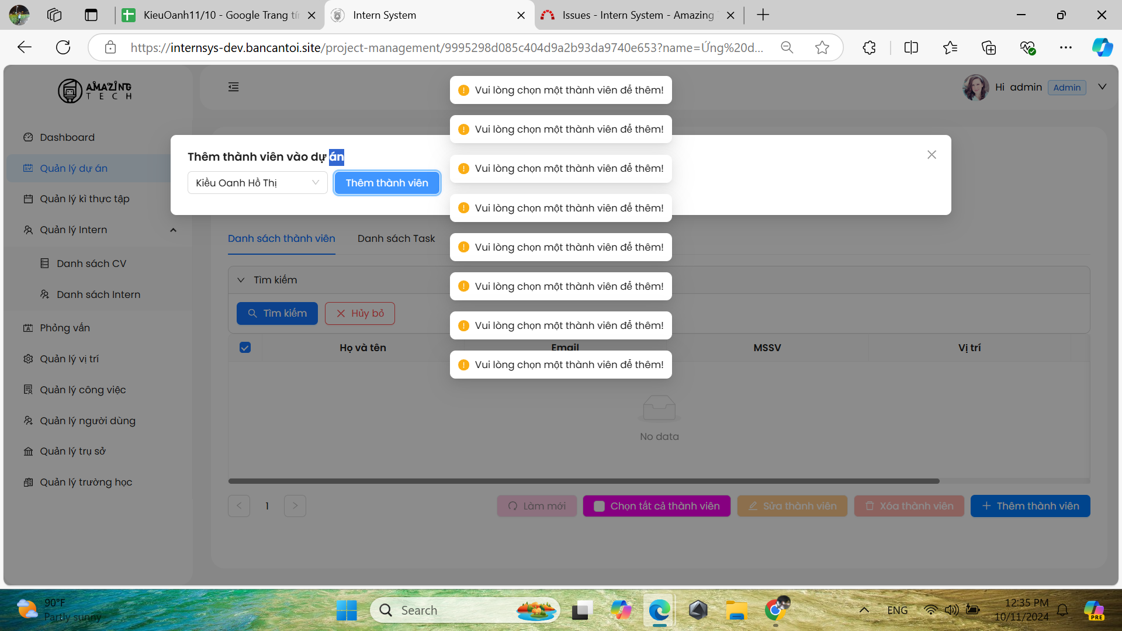Open Quản lý trụ sở page
The image size is (1122, 631).
point(72,451)
